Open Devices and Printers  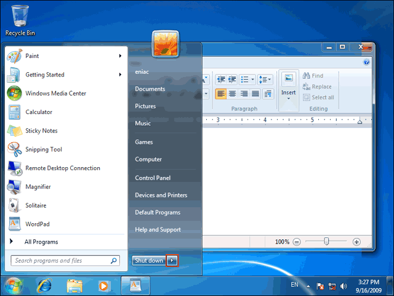point(161,195)
